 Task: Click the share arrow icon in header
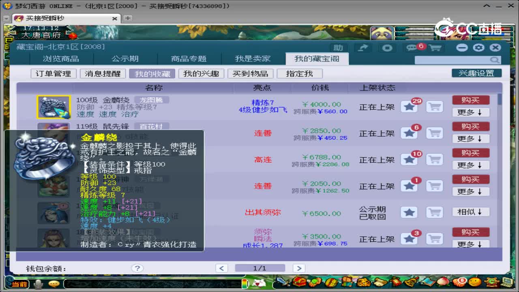363,48
